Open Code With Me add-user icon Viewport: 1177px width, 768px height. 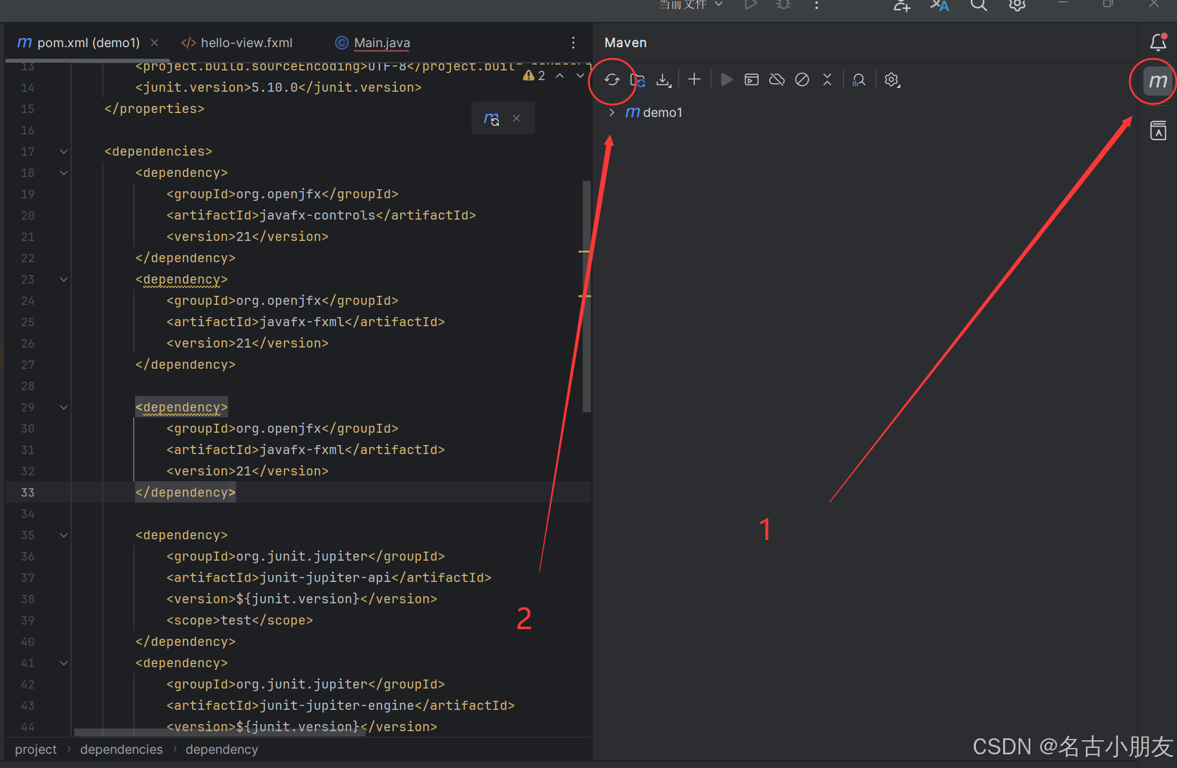[902, 5]
